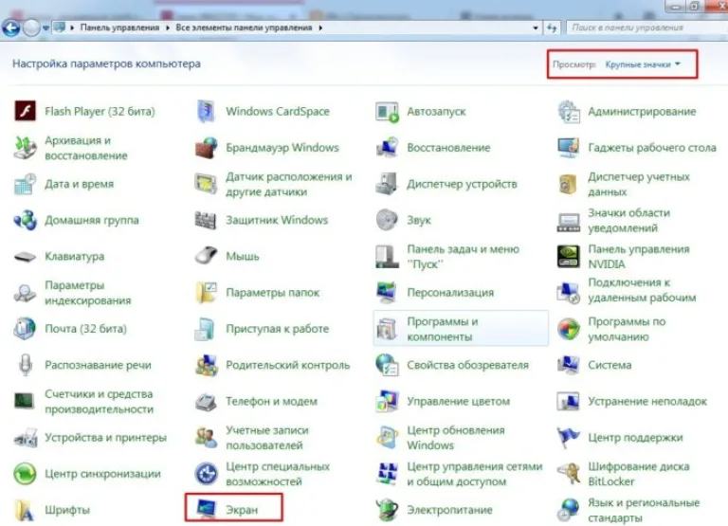
Task: Go back with the Back arrow button
Action: 11,27
